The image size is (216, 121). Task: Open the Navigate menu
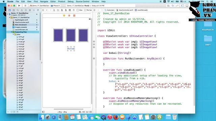44,1
